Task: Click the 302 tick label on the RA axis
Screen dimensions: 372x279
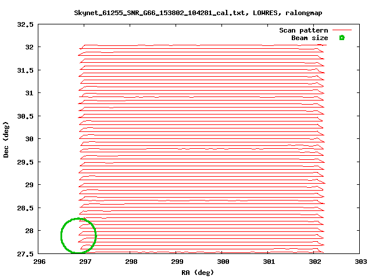Action: click(315, 262)
